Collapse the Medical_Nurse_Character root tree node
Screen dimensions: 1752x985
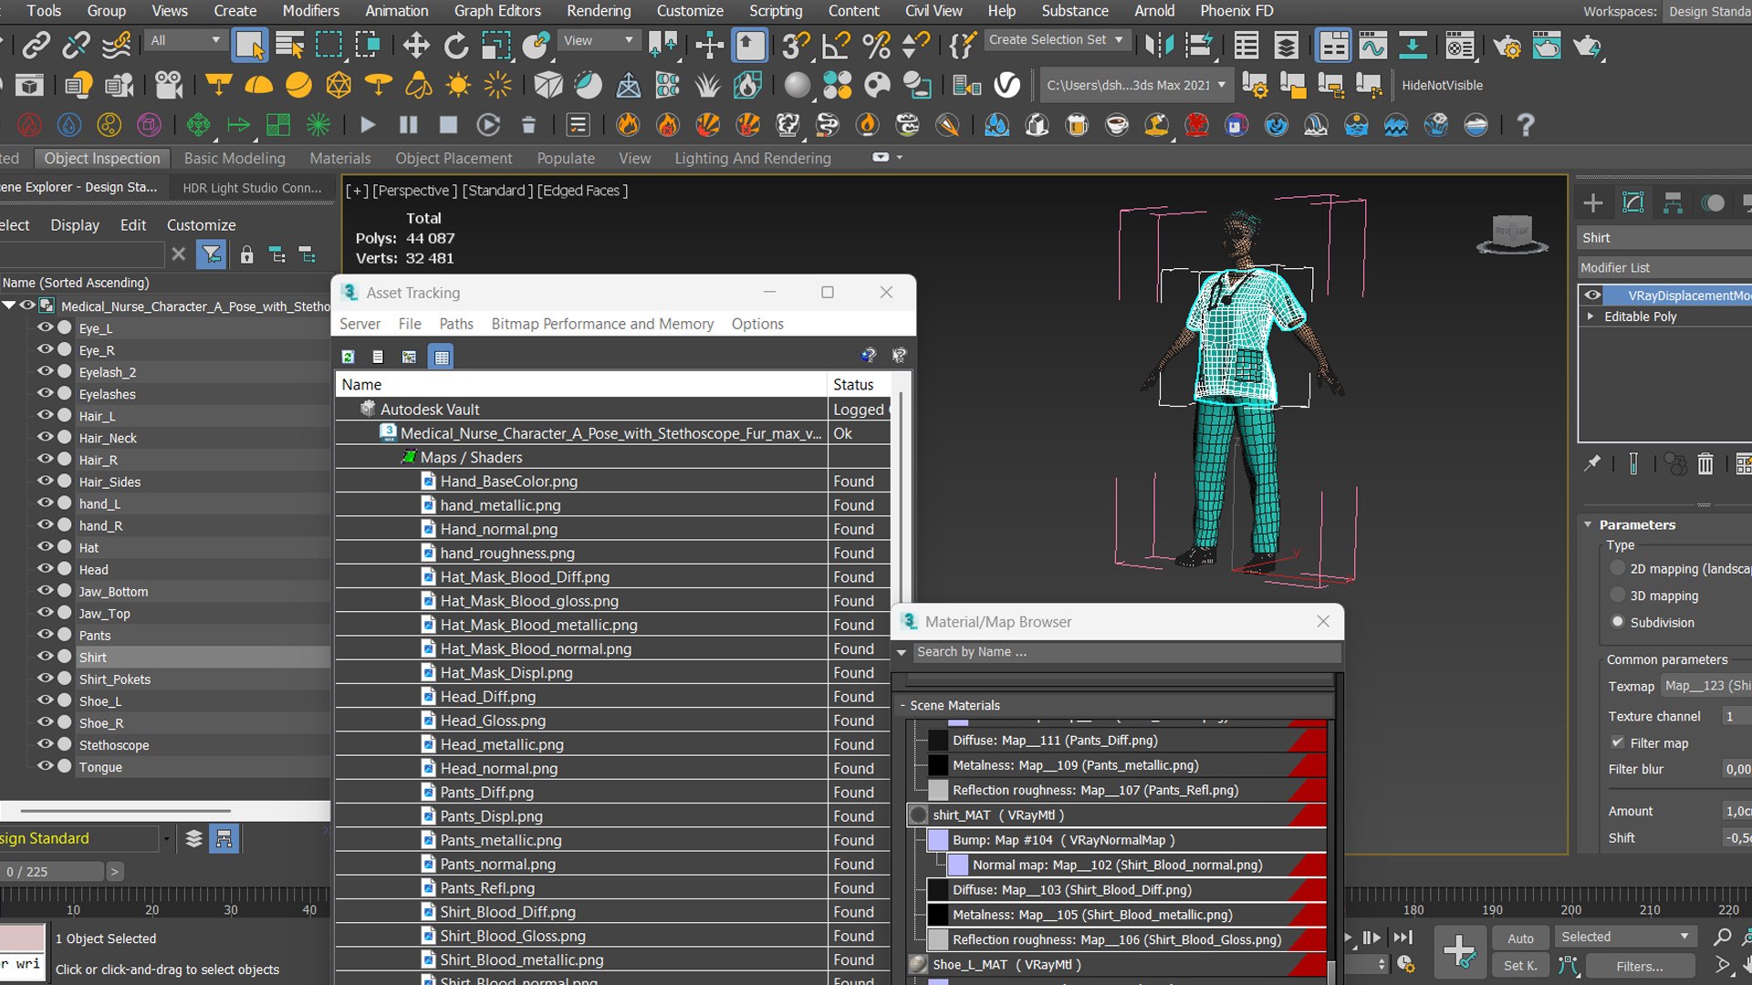pos(9,306)
